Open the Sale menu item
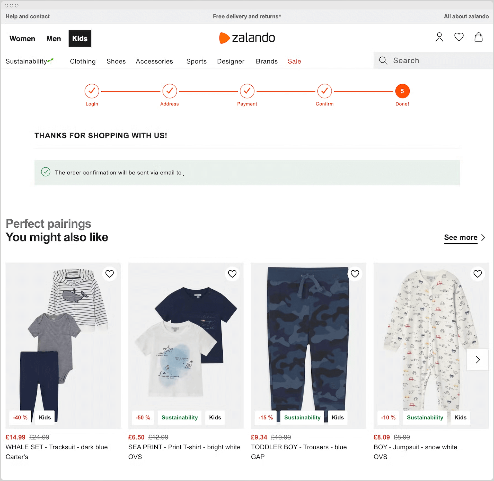 pyautogui.click(x=294, y=61)
